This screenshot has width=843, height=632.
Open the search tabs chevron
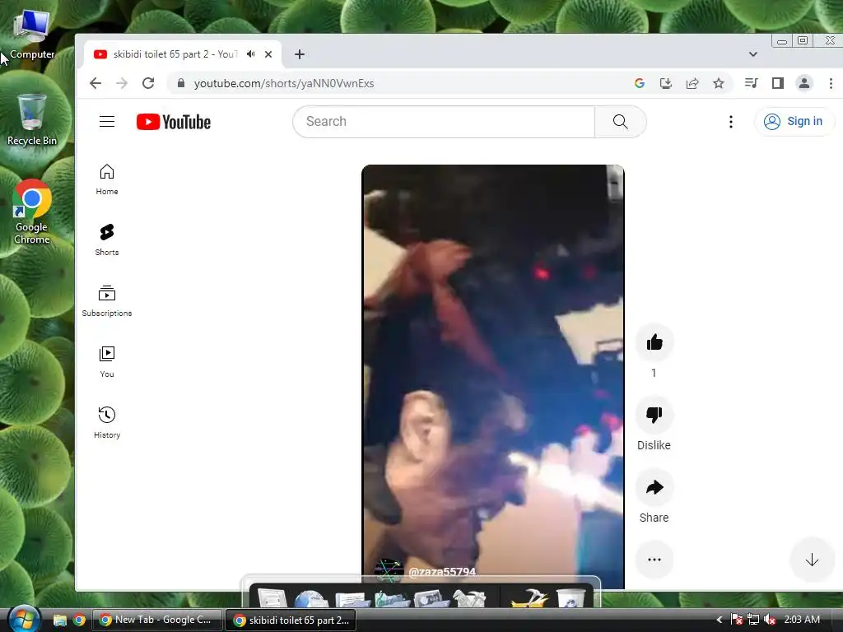753,54
